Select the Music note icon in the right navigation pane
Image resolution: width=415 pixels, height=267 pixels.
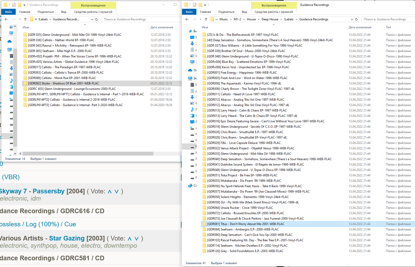192,109
